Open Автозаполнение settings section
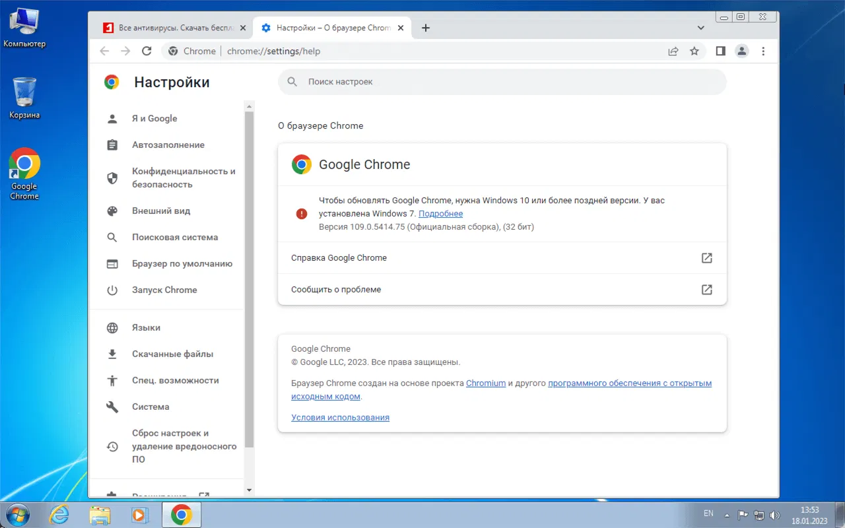Screen dimensions: 845x528 [x=168, y=145]
